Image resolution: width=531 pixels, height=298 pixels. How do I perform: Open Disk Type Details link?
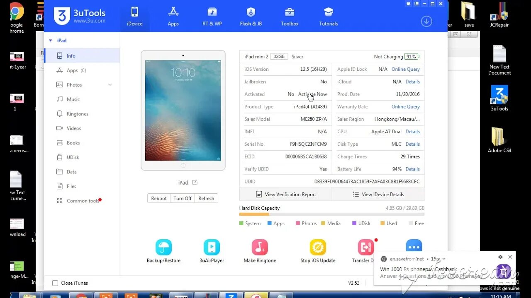point(413,144)
